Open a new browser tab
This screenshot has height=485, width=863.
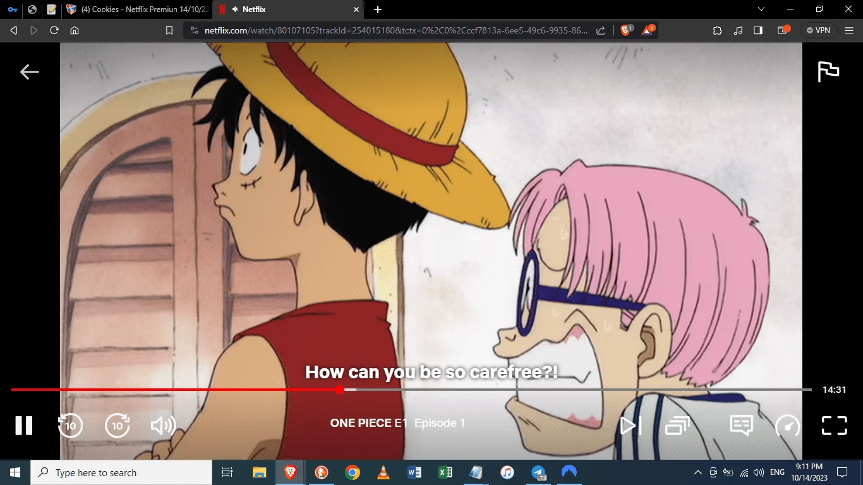tap(378, 9)
